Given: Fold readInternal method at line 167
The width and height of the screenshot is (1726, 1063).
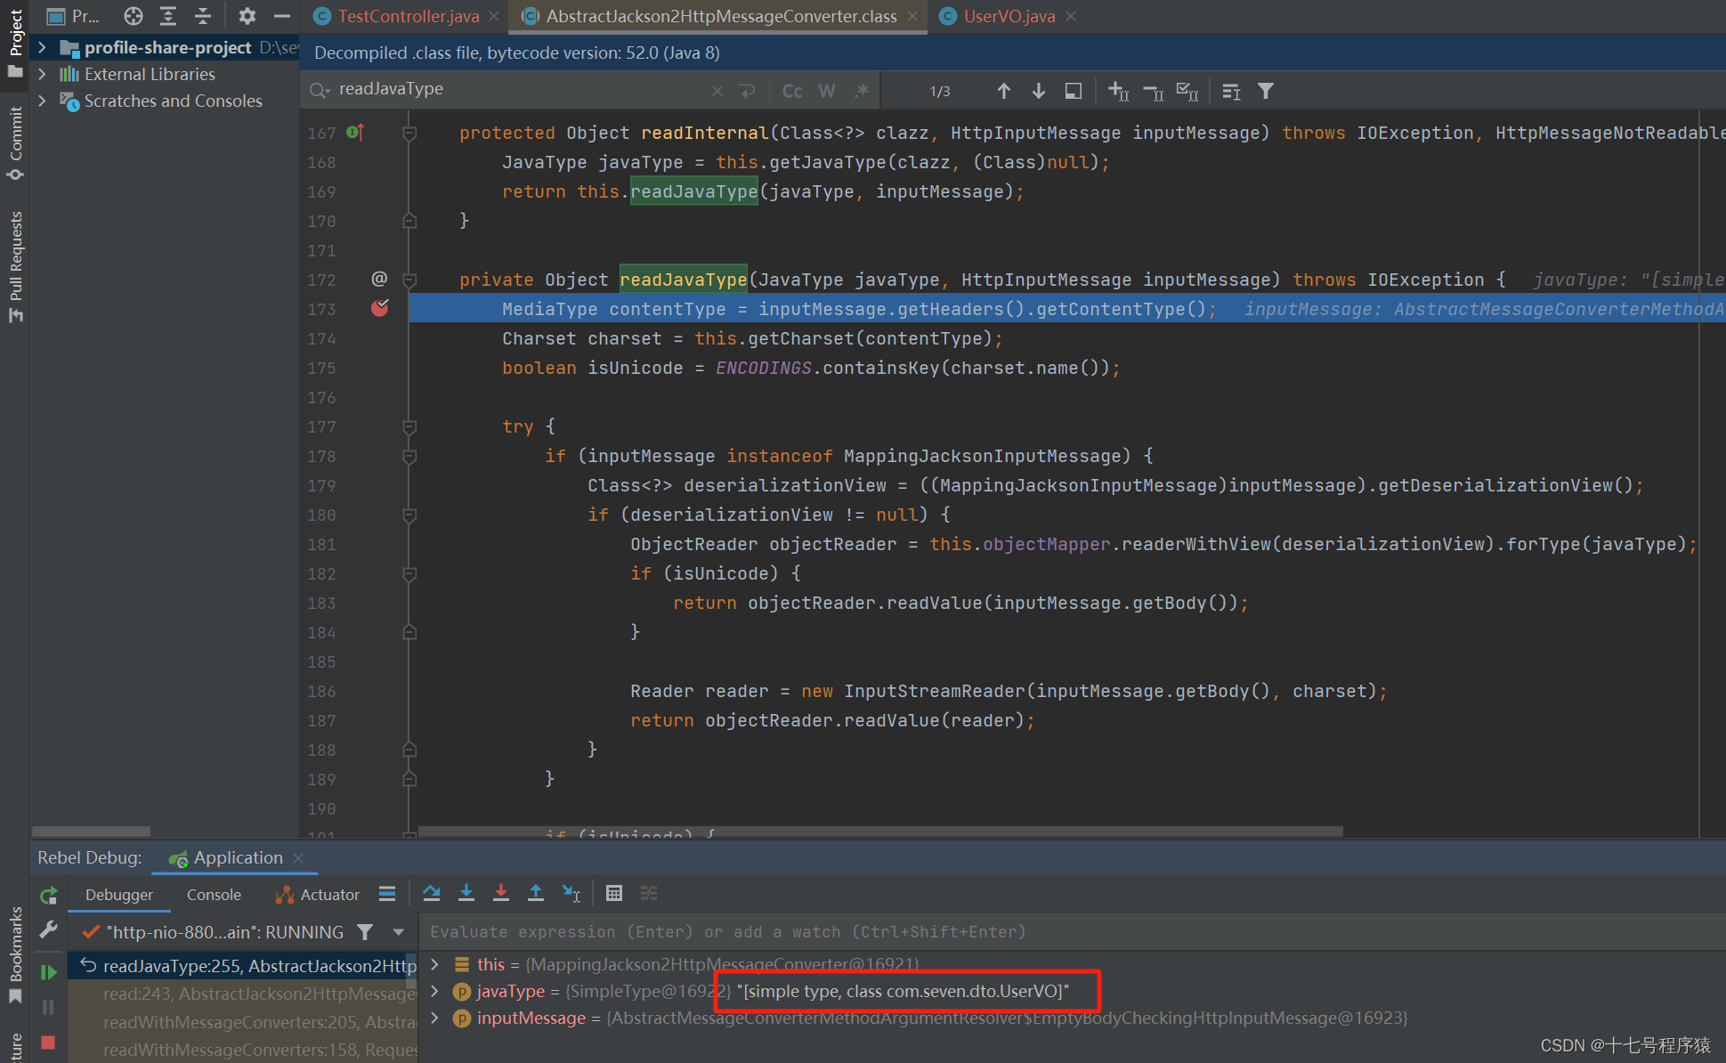Looking at the screenshot, I should (409, 133).
